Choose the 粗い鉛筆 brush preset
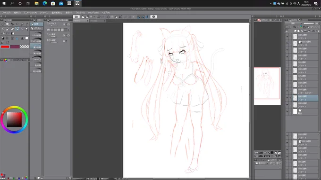Image resolution: width=321 pixels, height=180 pixels. click(36, 70)
